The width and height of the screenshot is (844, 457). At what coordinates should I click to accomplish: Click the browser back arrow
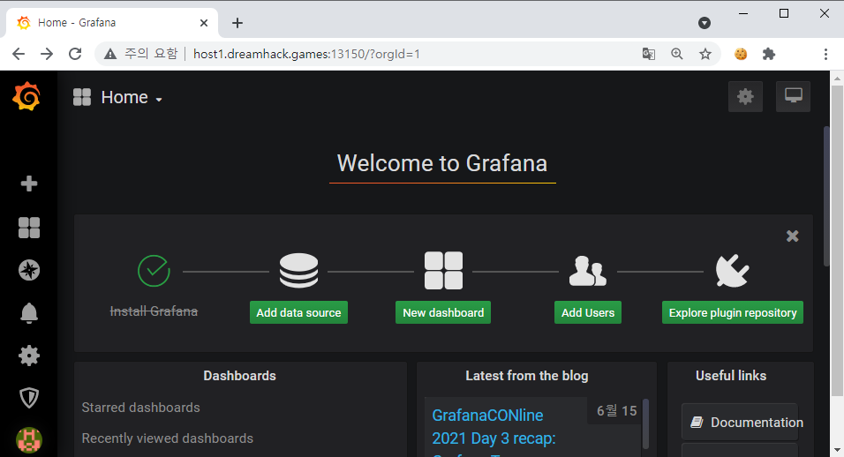click(x=19, y=54)
